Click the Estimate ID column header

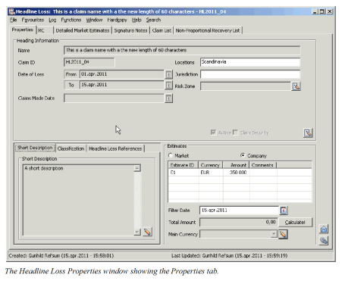(x=183, y=165)
